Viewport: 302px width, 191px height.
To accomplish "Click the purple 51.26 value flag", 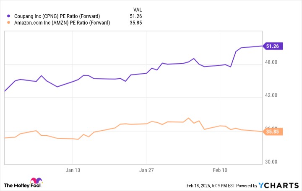I will point(272,46).
